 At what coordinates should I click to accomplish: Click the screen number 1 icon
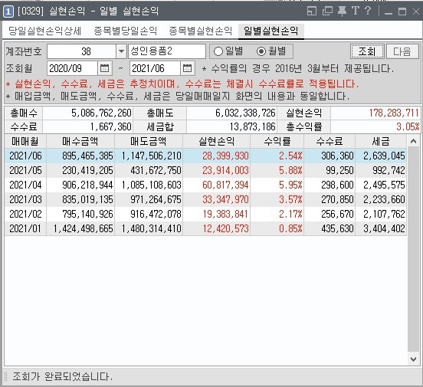click(x=8, y=11)
